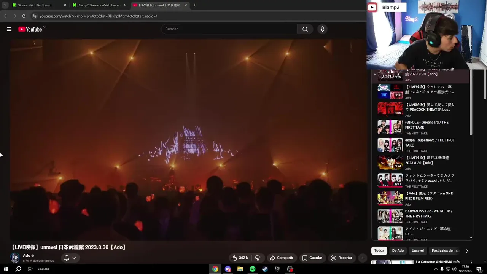Viewport: 487px width, 274px height.
Task: Open the Ado channel name link
Action: pos(27,256)
